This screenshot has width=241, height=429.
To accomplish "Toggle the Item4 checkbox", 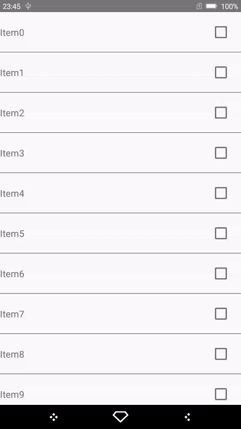I will point(221,193).
